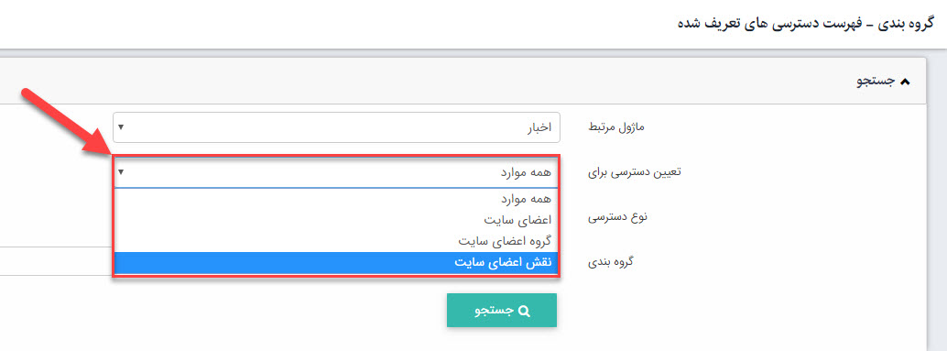Image resolution: width=947 pixels, height=351 pixels.
Task: Click the ماژول مرتبط field label
Action: [617, 127]
